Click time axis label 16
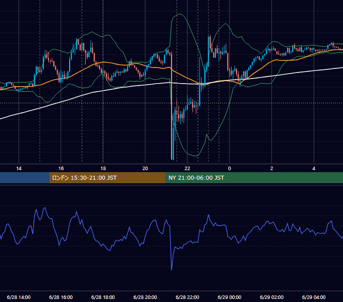This screenshot has height=302, width=343. 61,169
